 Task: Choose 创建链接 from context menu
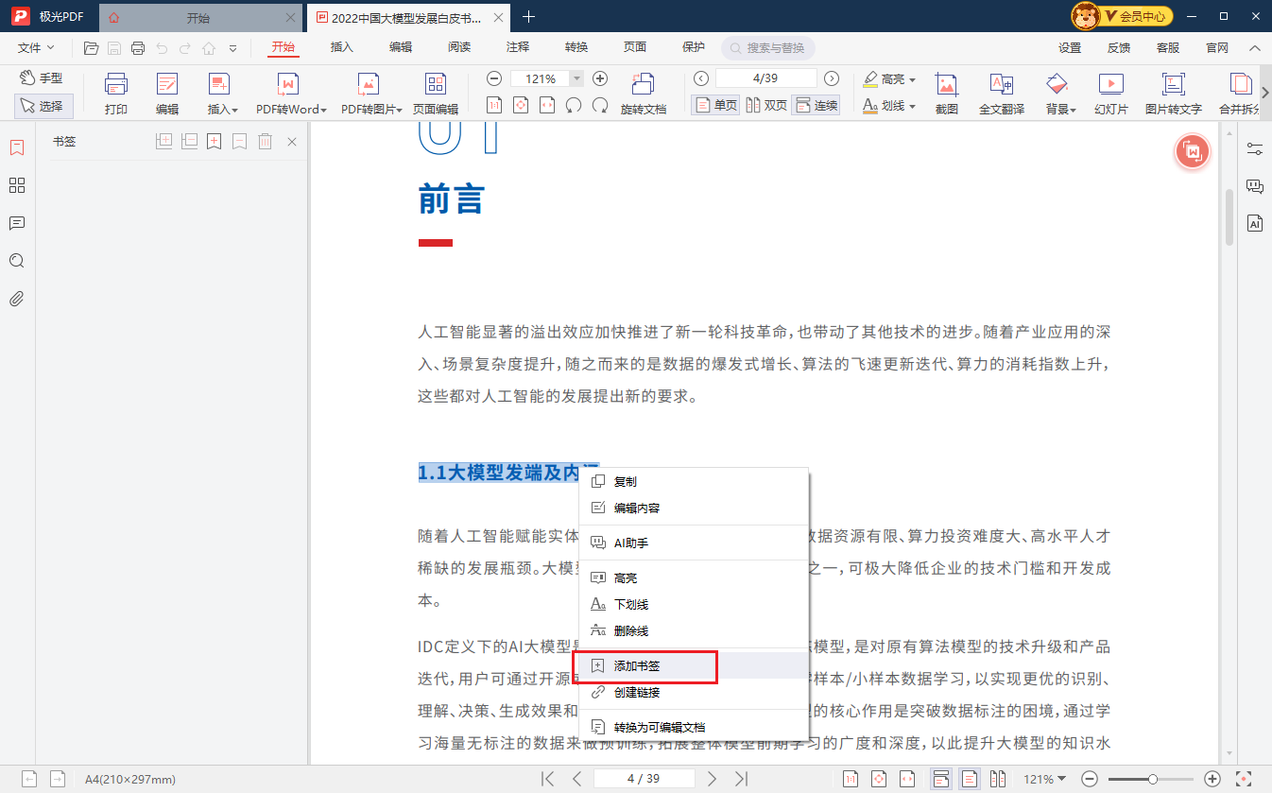694,693
